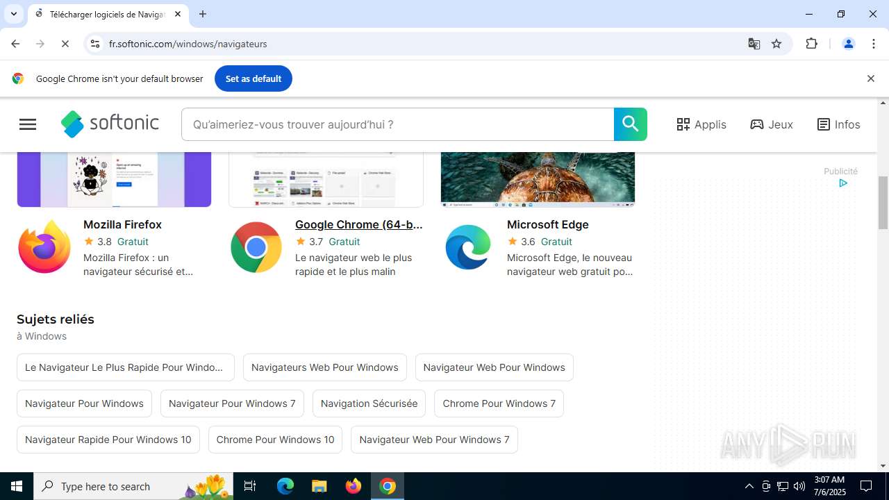
Task: Click the Chrome taskbar icon
Action: click(388, 486)
